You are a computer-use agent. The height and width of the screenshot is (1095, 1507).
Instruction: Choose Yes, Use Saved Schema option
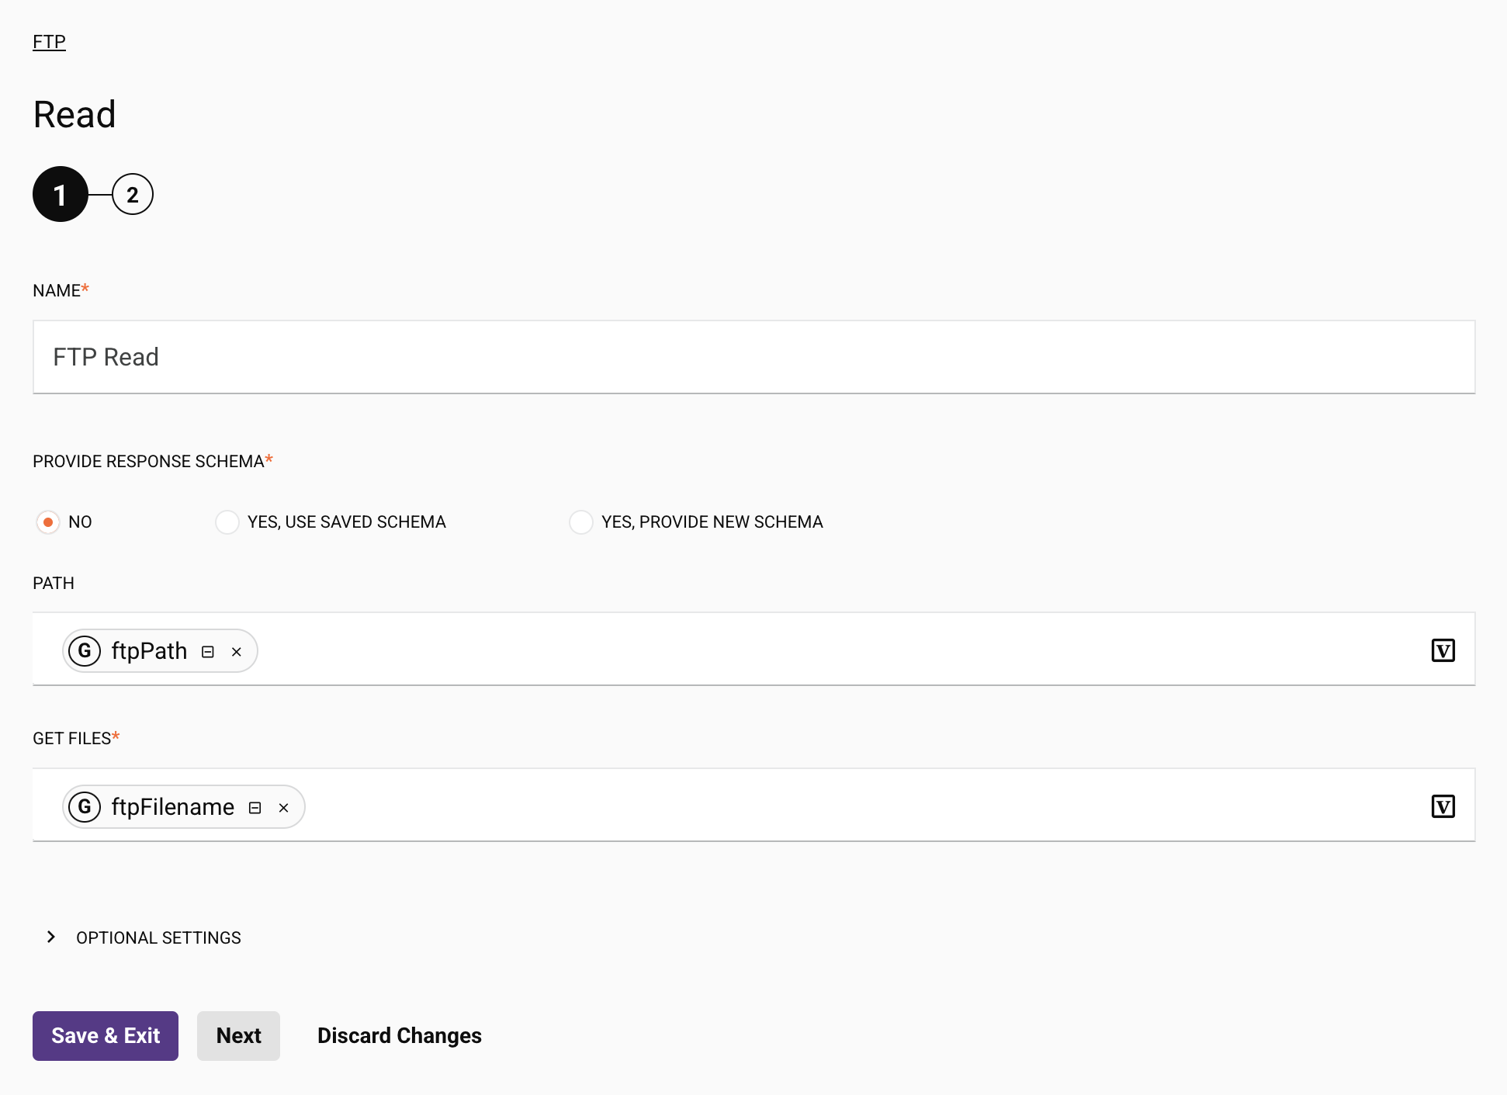[227, 522]
